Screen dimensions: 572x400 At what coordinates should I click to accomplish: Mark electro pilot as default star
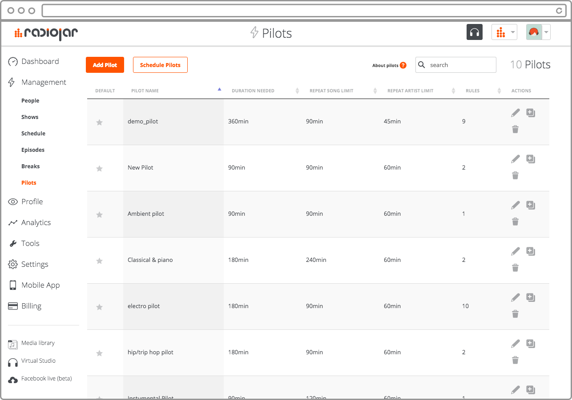[100, 307]
